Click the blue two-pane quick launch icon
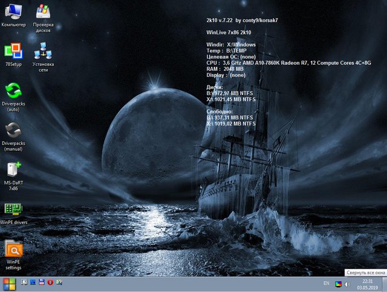387x292 pixels. coord(33,283)
